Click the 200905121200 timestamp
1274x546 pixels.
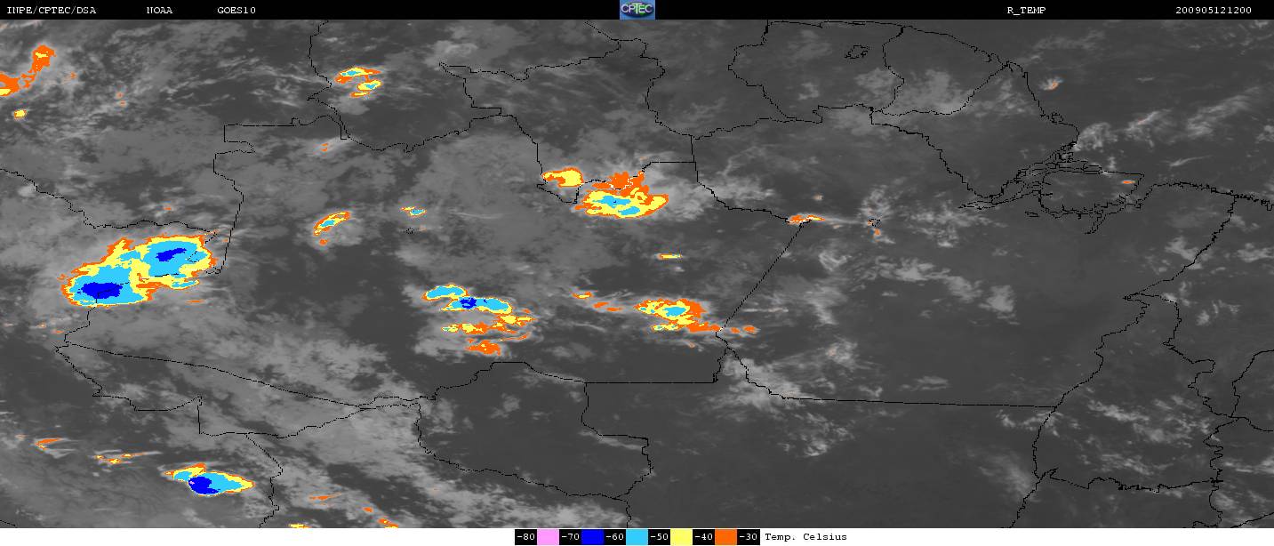coord(1214,10)
